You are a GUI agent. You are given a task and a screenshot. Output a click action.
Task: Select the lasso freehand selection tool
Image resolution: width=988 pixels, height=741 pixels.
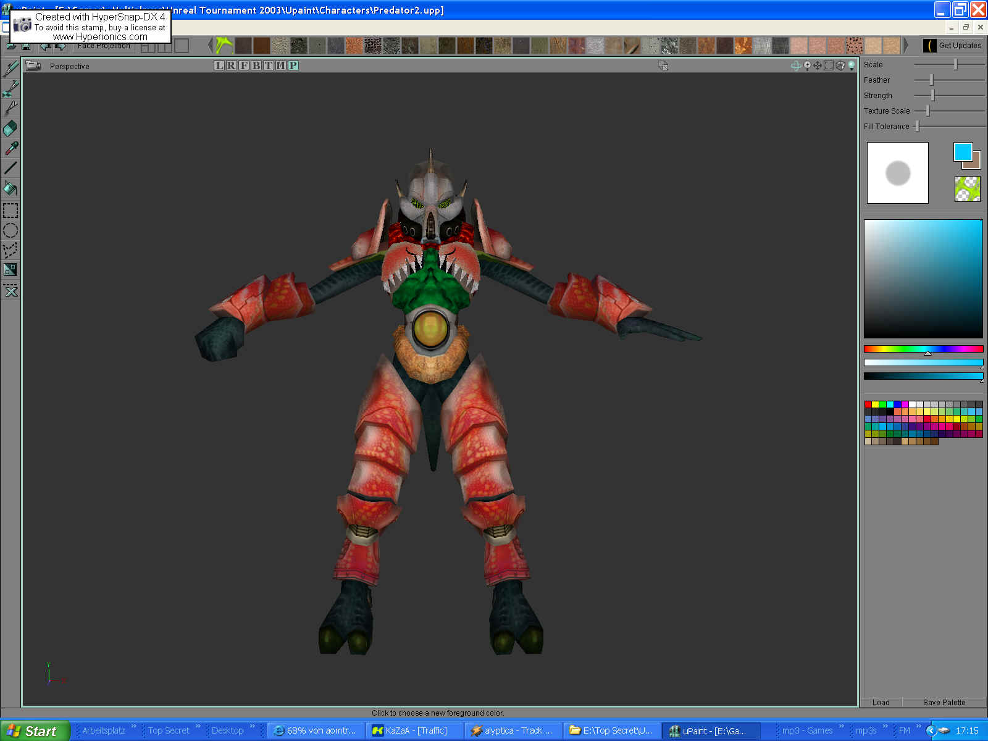click(x=11, y=249)
